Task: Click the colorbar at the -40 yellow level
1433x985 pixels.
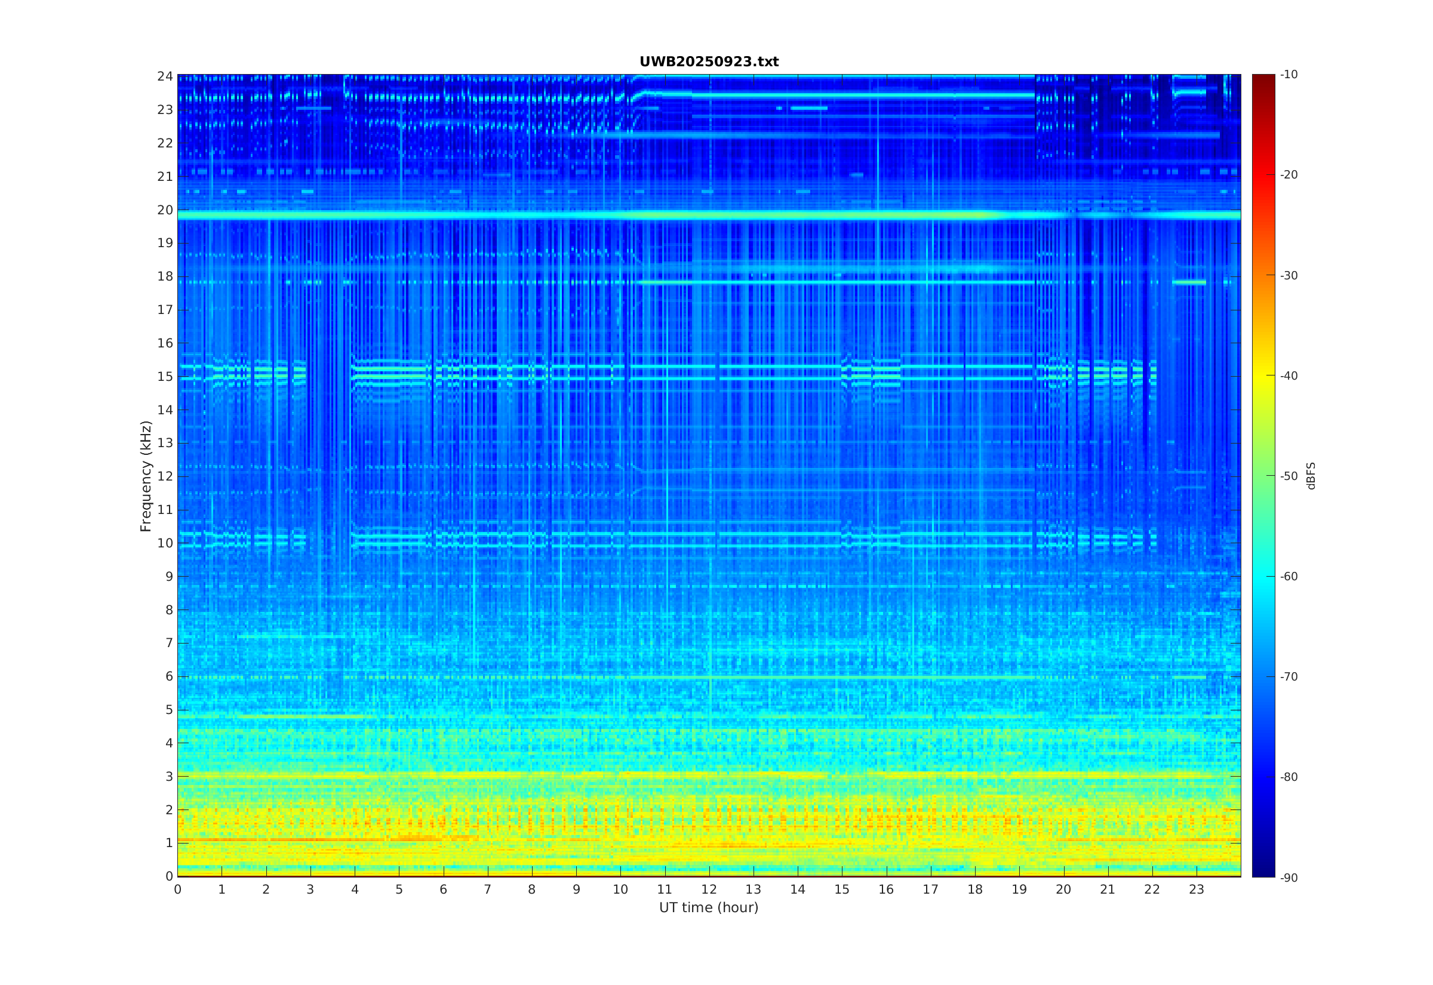Action: coord(1263,375)
